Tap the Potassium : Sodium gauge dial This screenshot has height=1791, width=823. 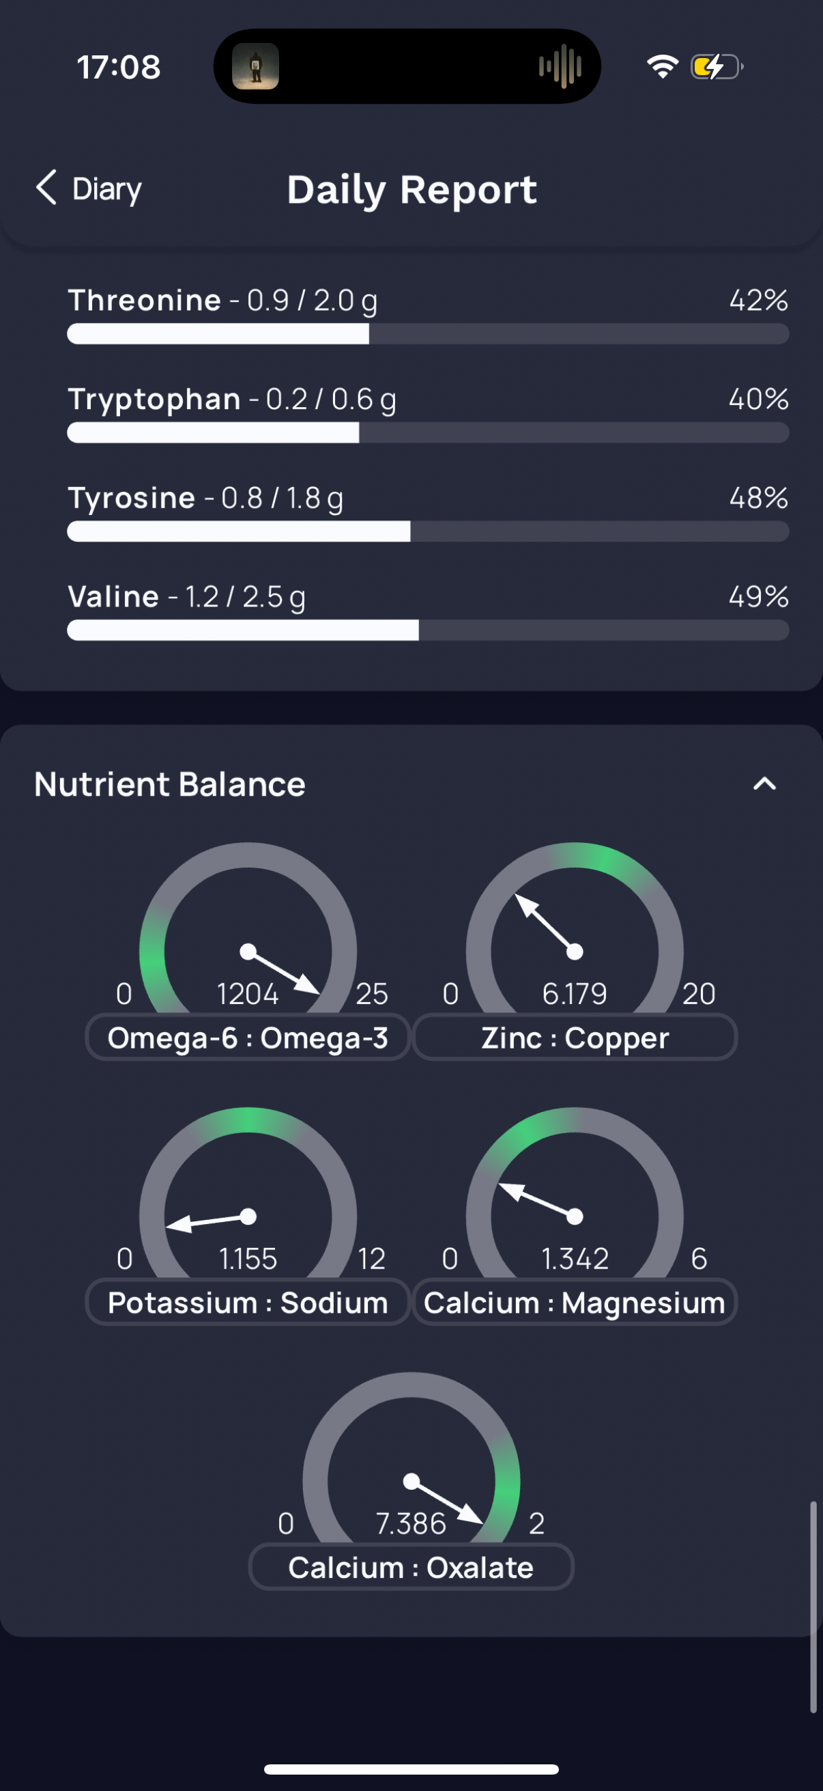click(x=248, y=1193)
